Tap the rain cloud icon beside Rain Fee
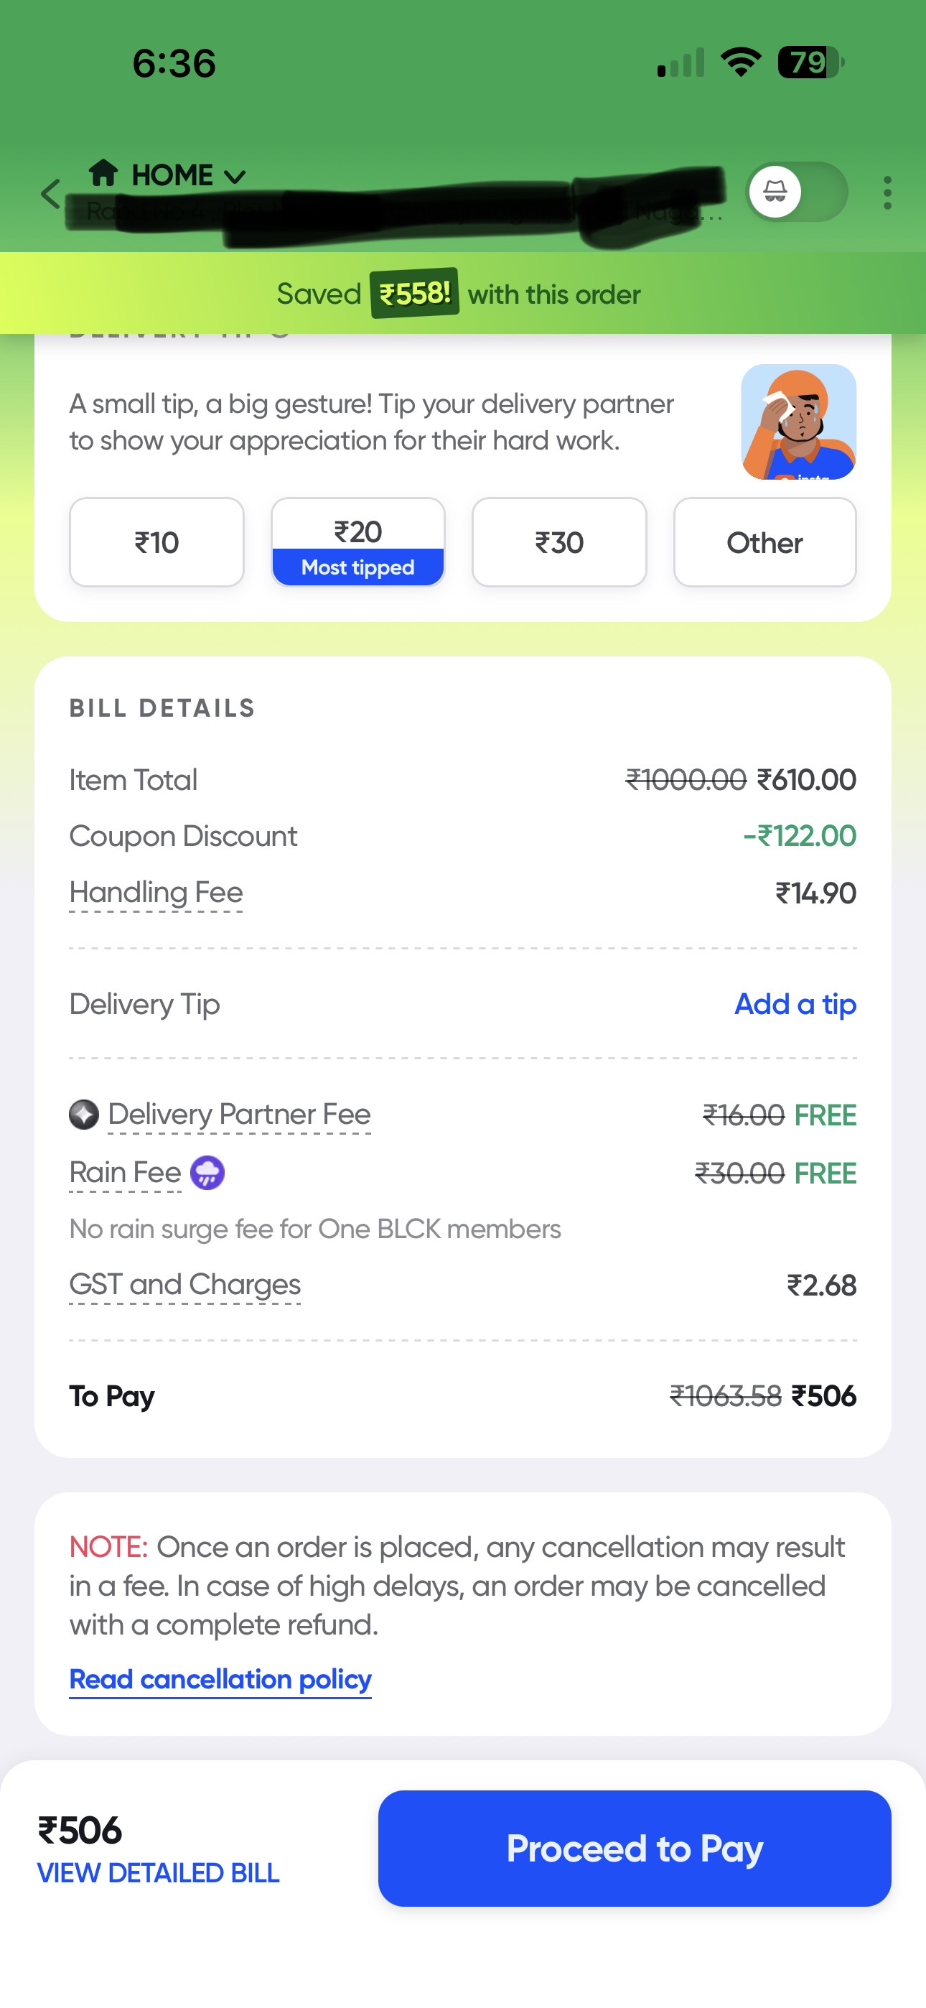 tap(207, 1172)
